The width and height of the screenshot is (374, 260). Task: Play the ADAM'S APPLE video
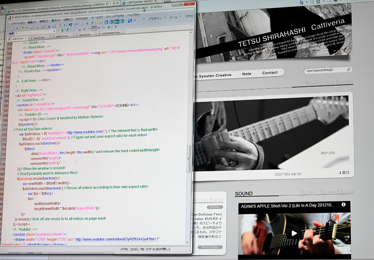[295, 233]
